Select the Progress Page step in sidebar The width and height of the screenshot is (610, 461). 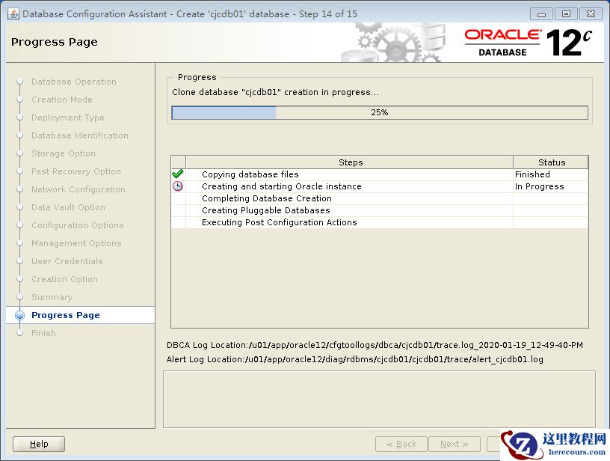[65, 315]
